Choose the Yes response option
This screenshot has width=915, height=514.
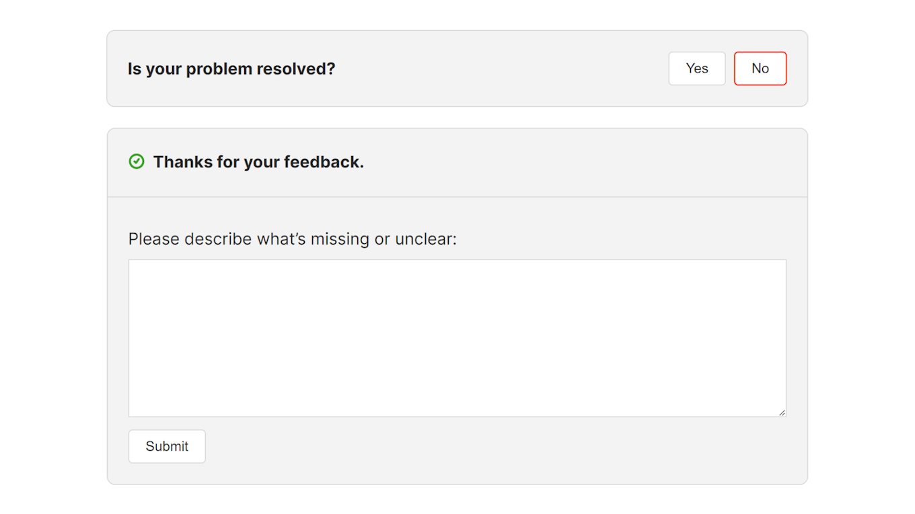pos(697,69)
